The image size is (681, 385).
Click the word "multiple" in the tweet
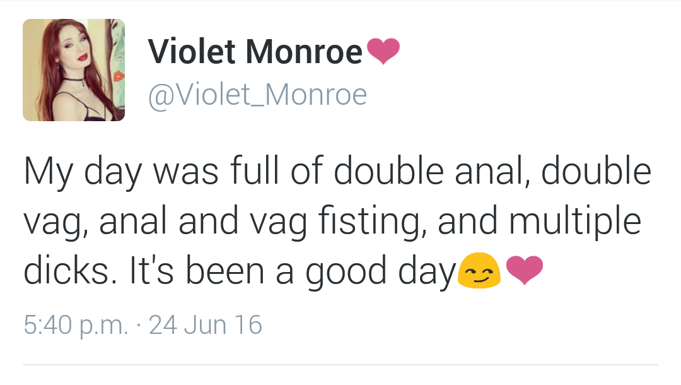(x=575, y=222)
